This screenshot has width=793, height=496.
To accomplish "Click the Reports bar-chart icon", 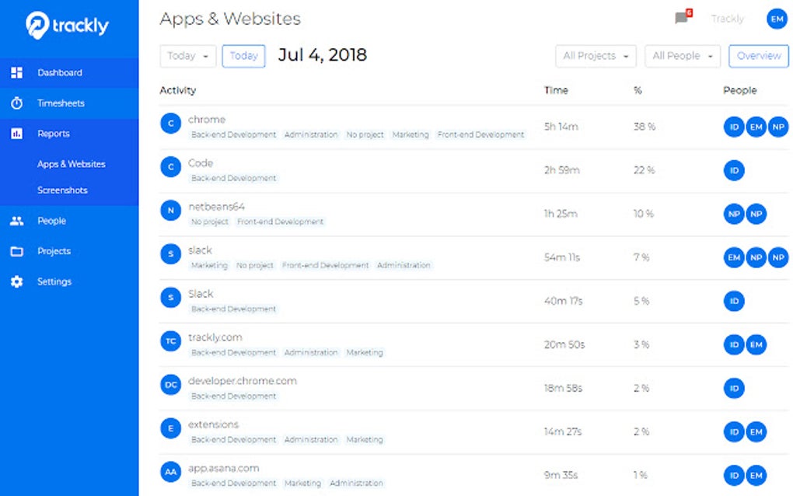I will click(x=16, y=133).
